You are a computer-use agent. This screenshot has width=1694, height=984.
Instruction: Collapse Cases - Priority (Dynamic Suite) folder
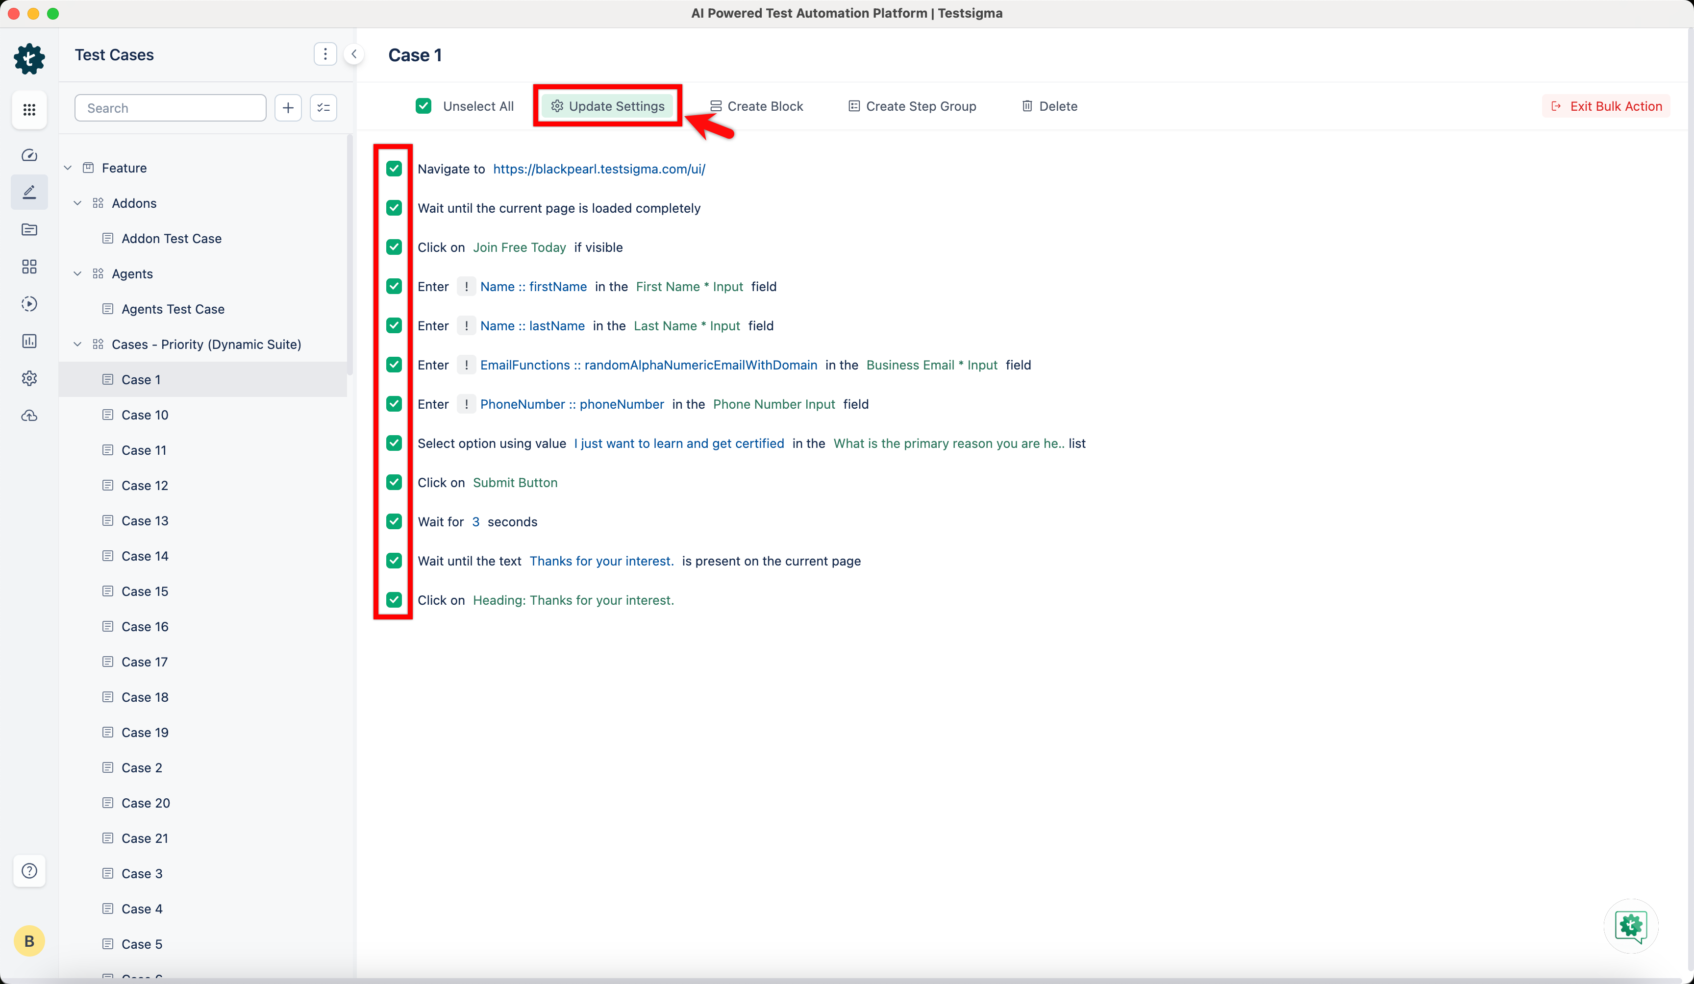tap(78, 344)
